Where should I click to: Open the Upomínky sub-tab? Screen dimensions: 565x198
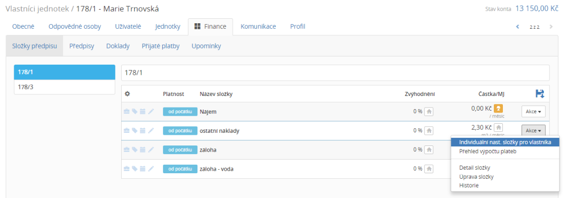click(x=206, y=46)
